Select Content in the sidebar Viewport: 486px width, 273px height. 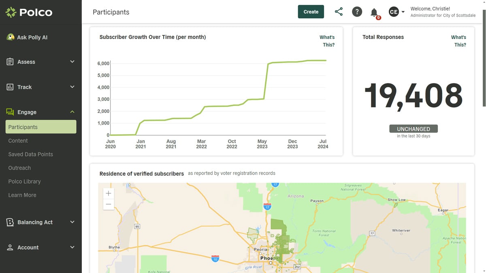18,141
